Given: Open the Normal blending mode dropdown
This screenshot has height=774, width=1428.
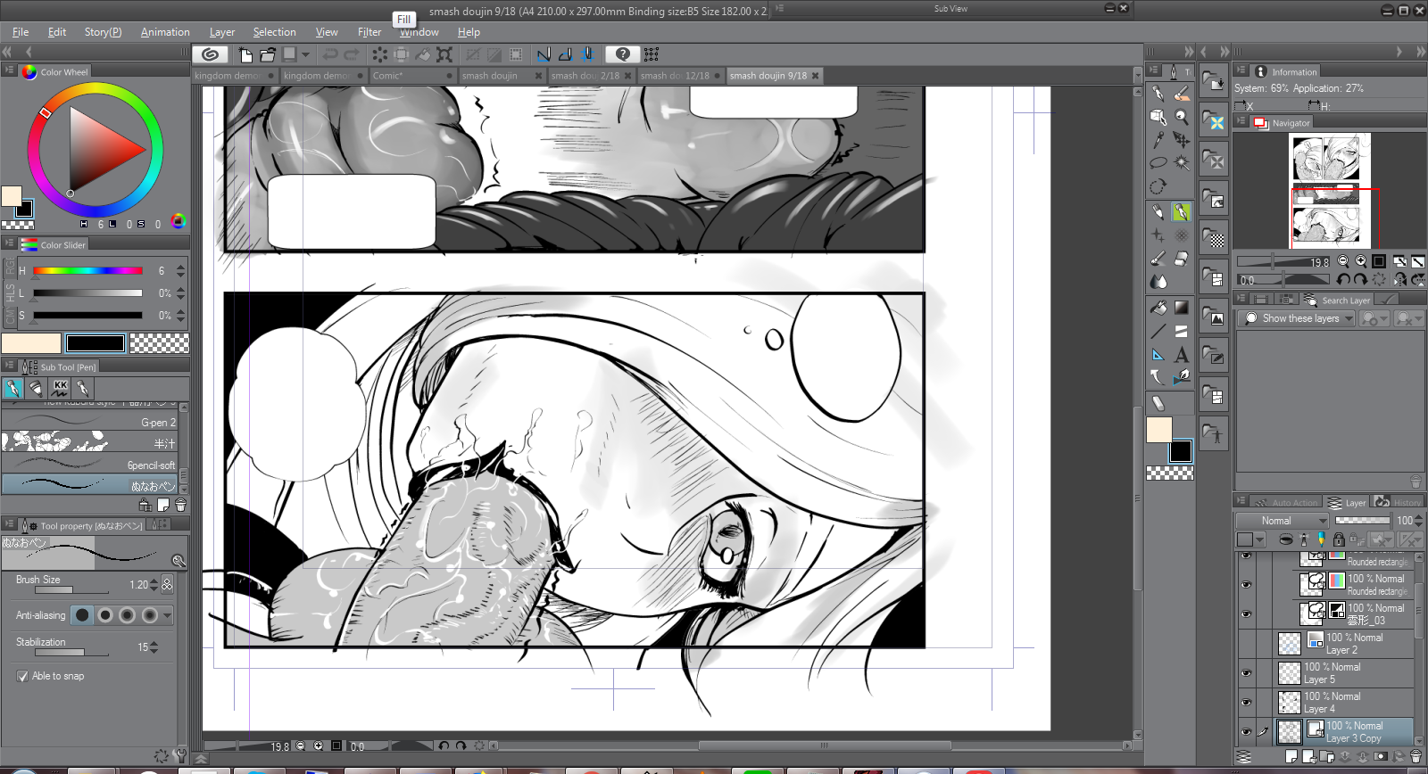Looking at the screenshot, I should click(1283, 521).
